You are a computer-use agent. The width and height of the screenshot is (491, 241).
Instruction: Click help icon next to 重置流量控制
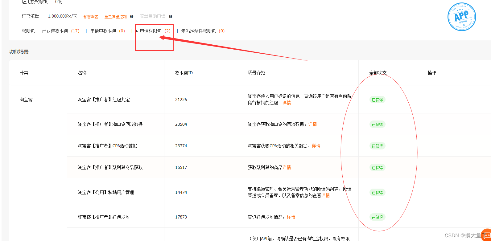coord(132,17)
